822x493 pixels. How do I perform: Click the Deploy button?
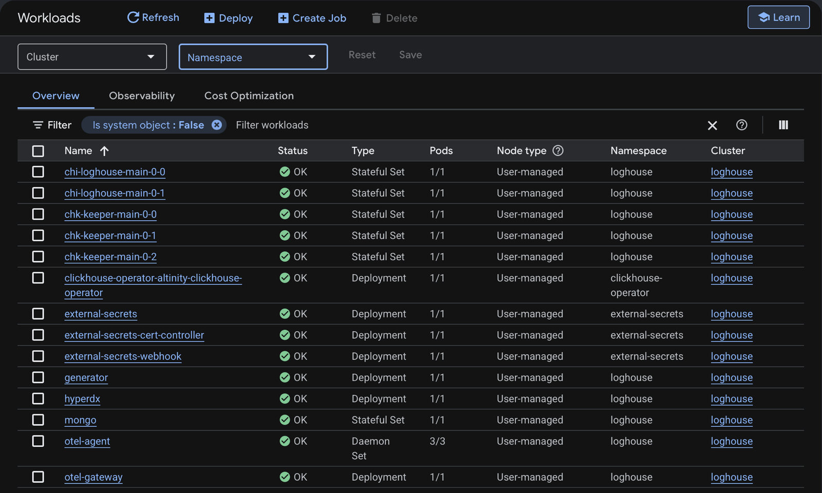228,18
